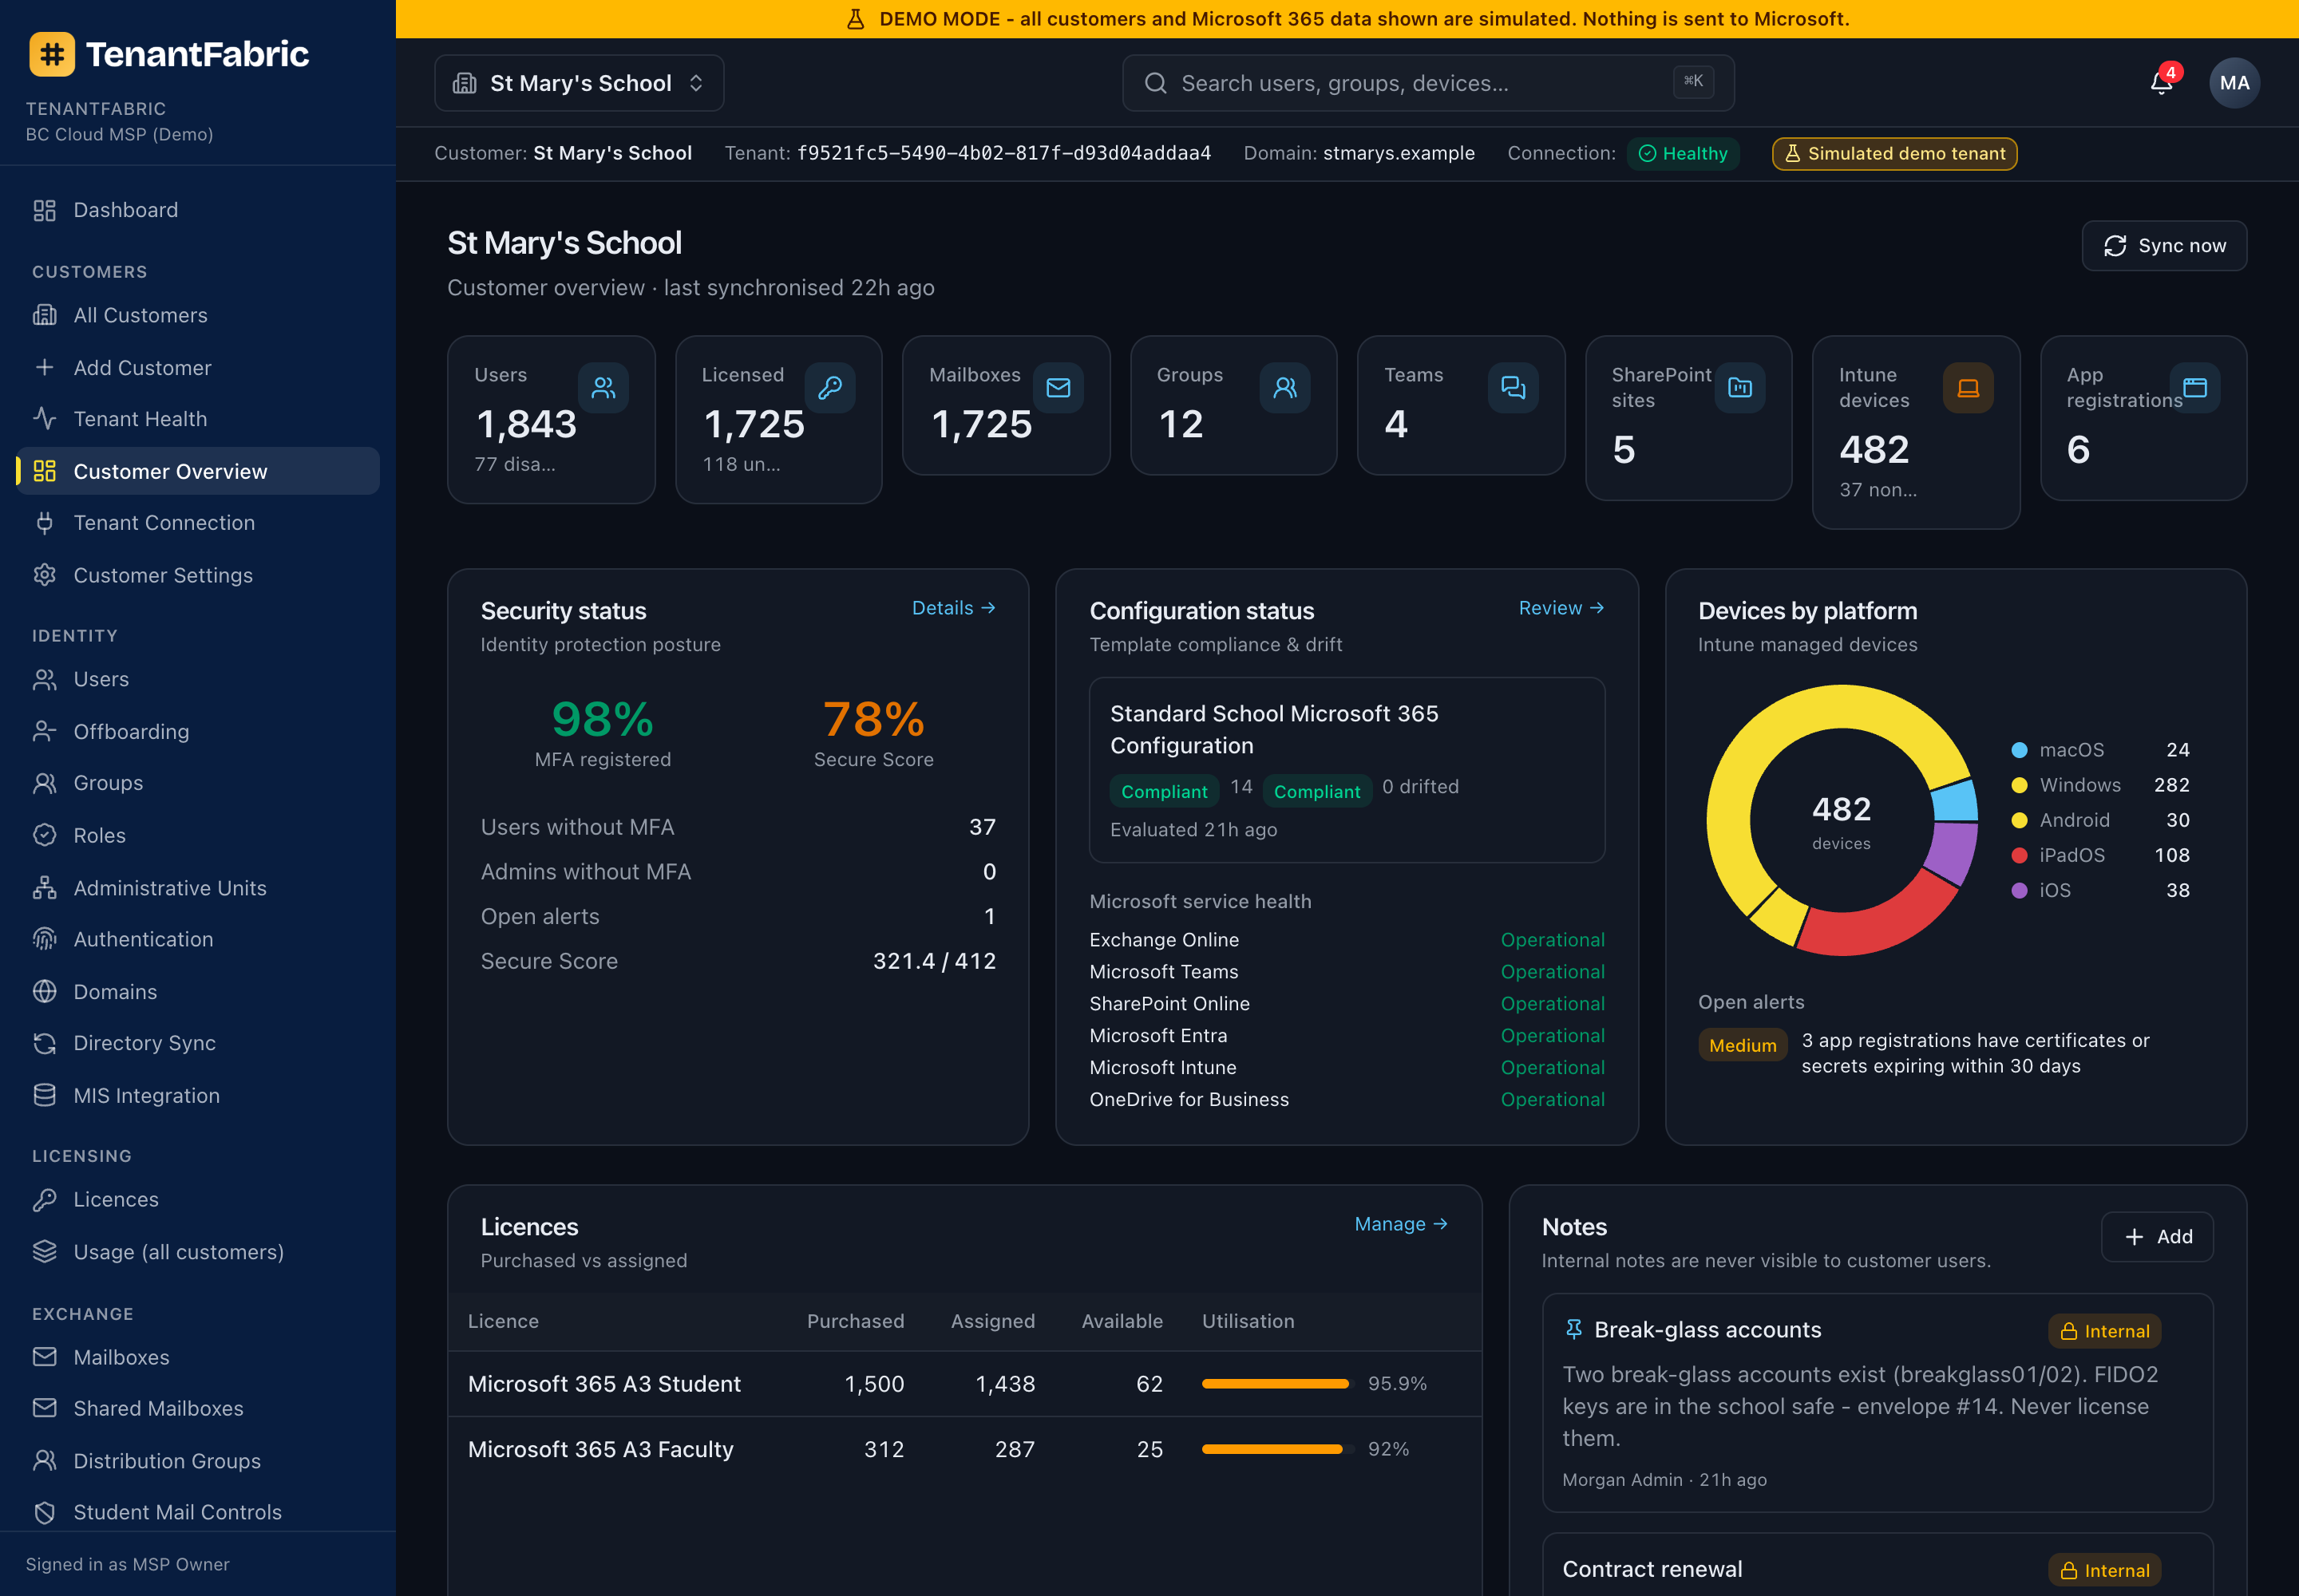
Task: Add a new note with Add button
Action: 2157,1237
